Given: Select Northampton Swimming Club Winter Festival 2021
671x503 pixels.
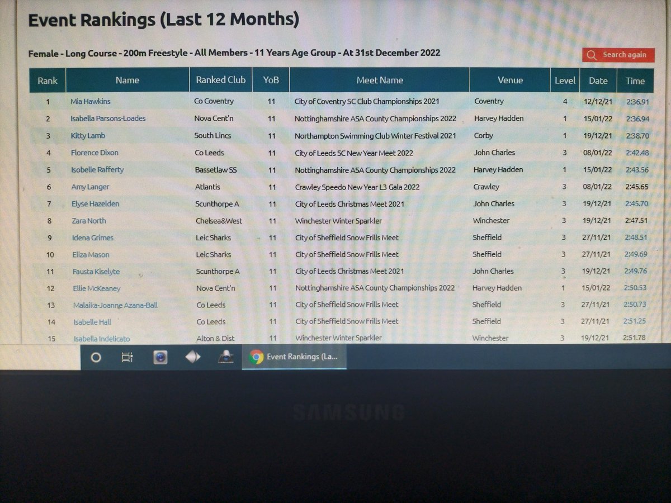Looking at the screenshot, I should click(x=375, y=136).
